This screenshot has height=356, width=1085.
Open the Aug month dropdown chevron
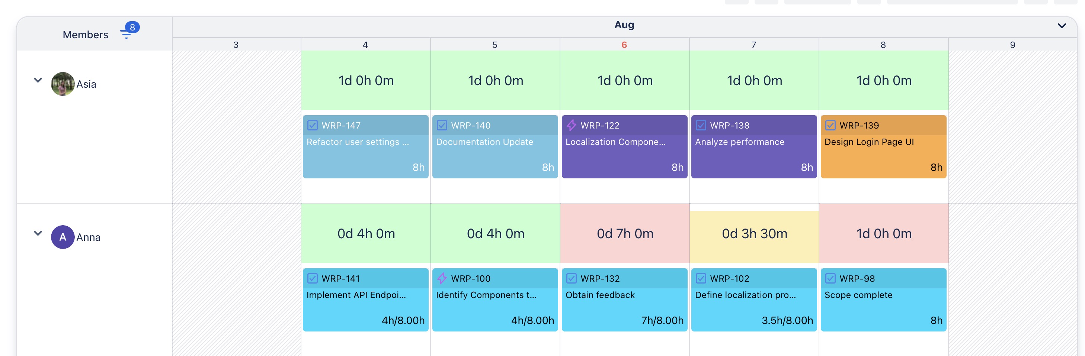pos(1062,26)
